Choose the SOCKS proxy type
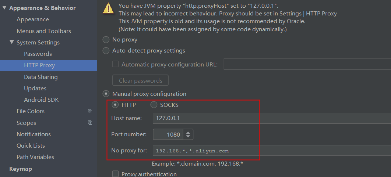Image resolution: width=391 pixels, height=177 pixels. pos(154,105)
